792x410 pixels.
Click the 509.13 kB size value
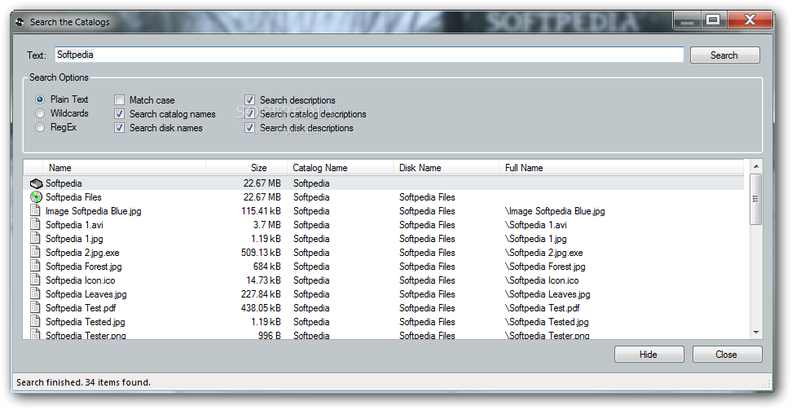click(x=261, y=253)
